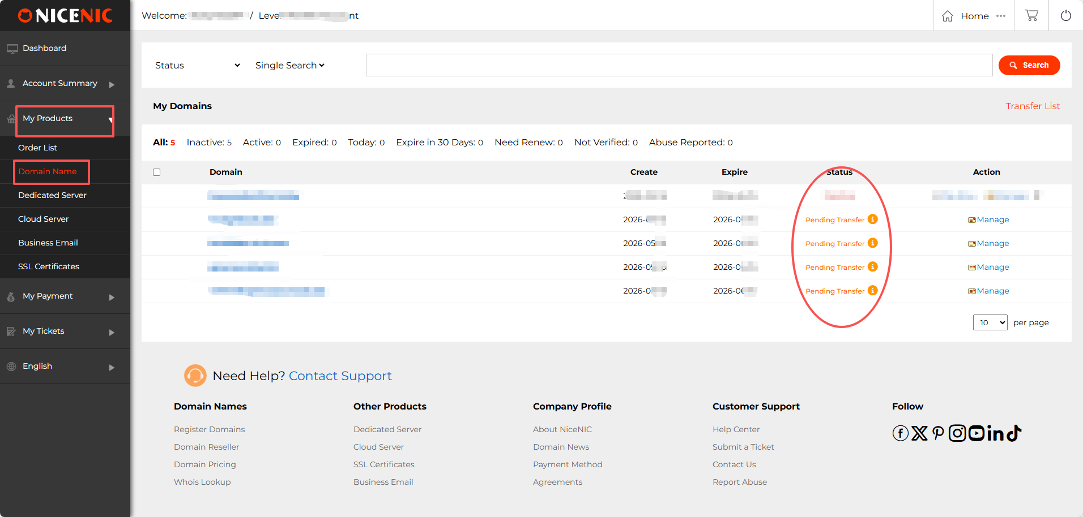Expand My Tickets with its arrow

(112, 332)
